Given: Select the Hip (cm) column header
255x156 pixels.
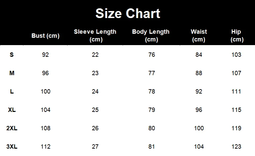Looking at the screenshot, I should (x=237, y=36).
